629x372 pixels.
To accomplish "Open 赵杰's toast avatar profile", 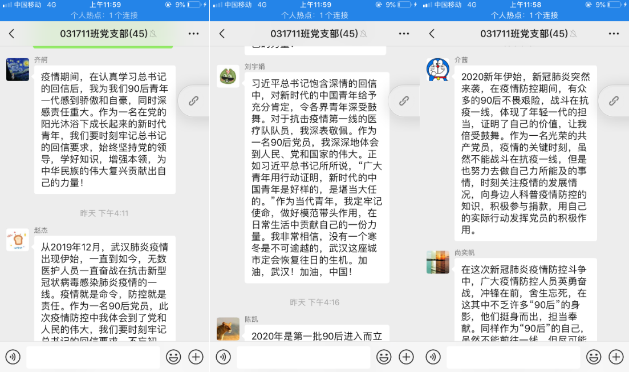I will (18, 240).
